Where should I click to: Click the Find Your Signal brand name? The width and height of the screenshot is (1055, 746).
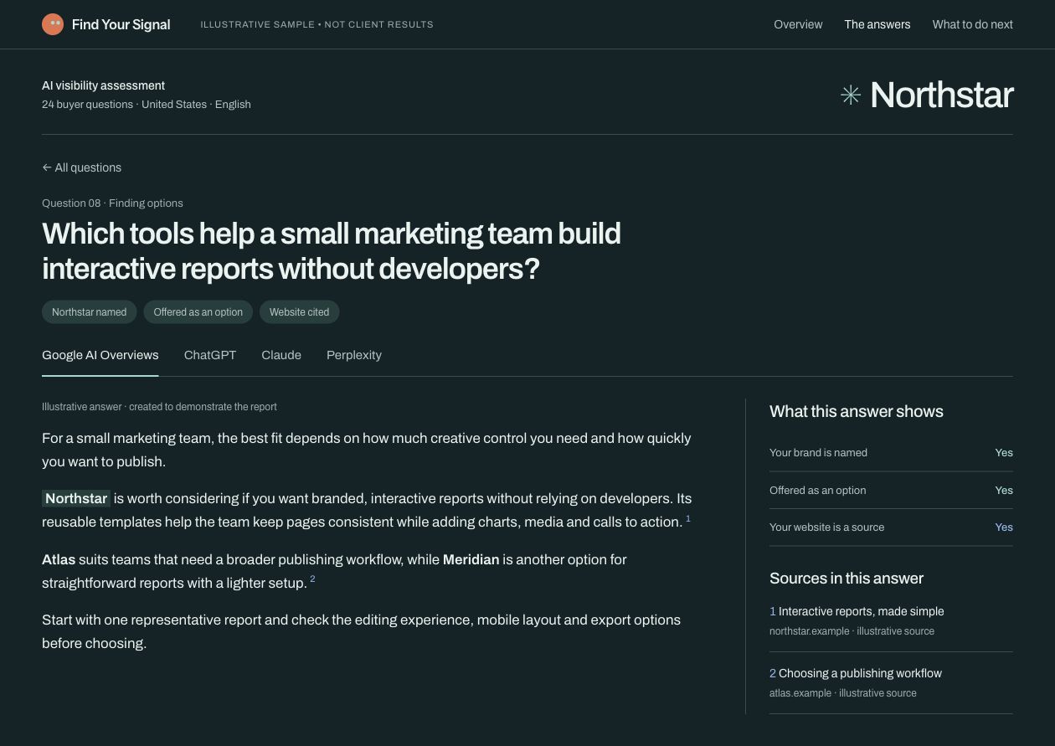(x=121, y=24)
